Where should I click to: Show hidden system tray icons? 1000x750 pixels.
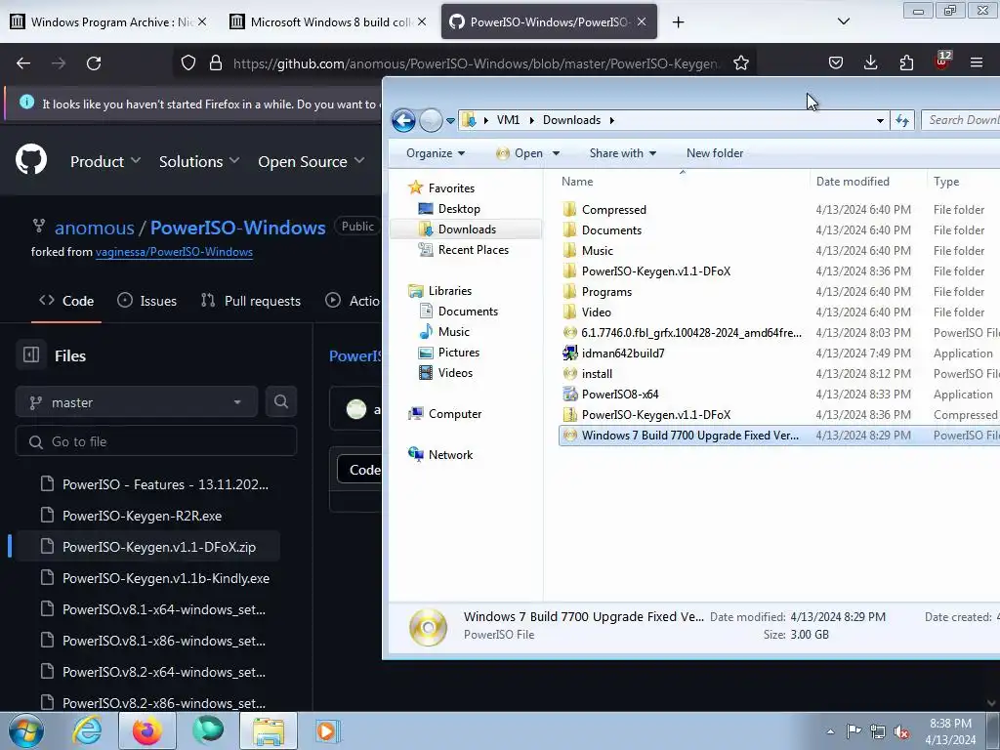tap(830, 731)
